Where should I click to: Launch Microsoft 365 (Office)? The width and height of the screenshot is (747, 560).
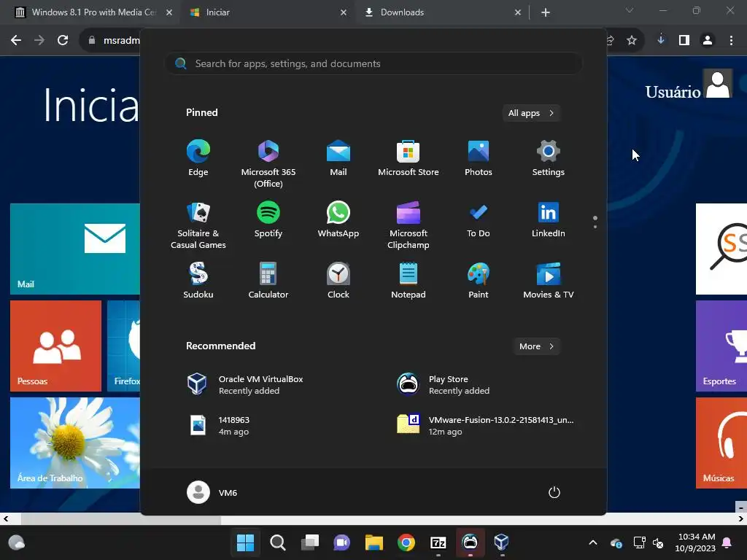pyautogui.click(x=268, y=164)
